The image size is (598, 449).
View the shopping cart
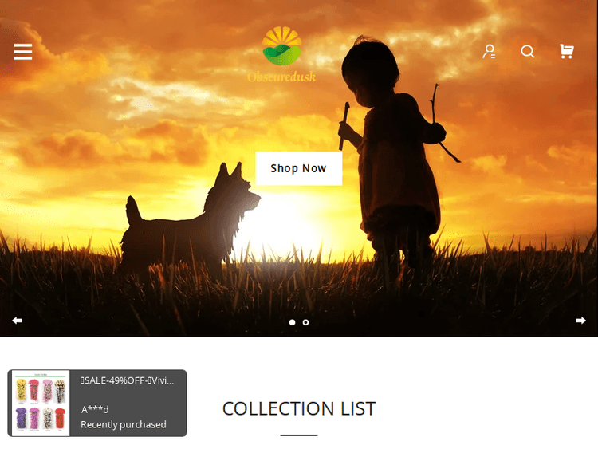567,51
